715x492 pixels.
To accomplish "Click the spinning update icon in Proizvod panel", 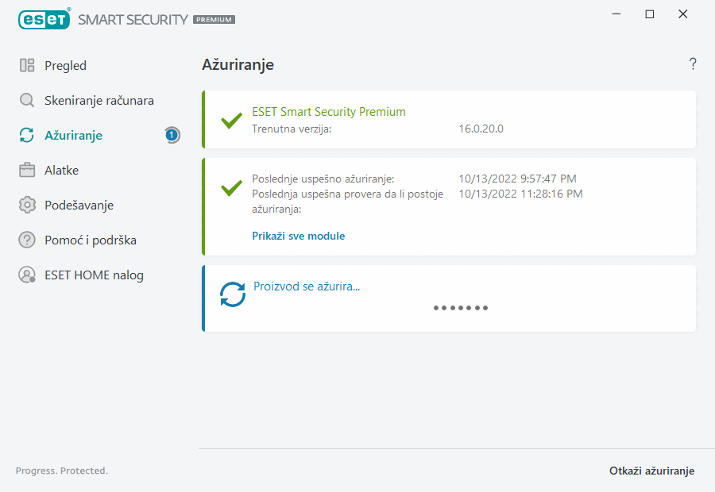I will point(233,295).
